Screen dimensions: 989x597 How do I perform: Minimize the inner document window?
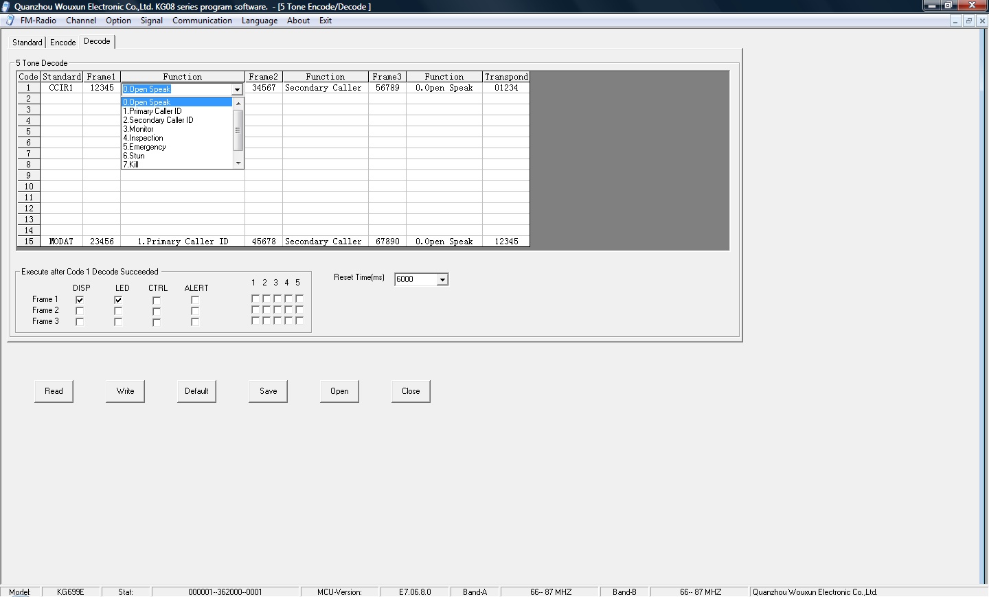pos(955,21)
